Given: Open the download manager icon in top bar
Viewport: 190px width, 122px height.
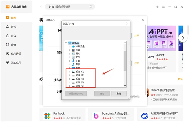Looking at the screenshot, I should pyautogui.click(x=157, y=7).
